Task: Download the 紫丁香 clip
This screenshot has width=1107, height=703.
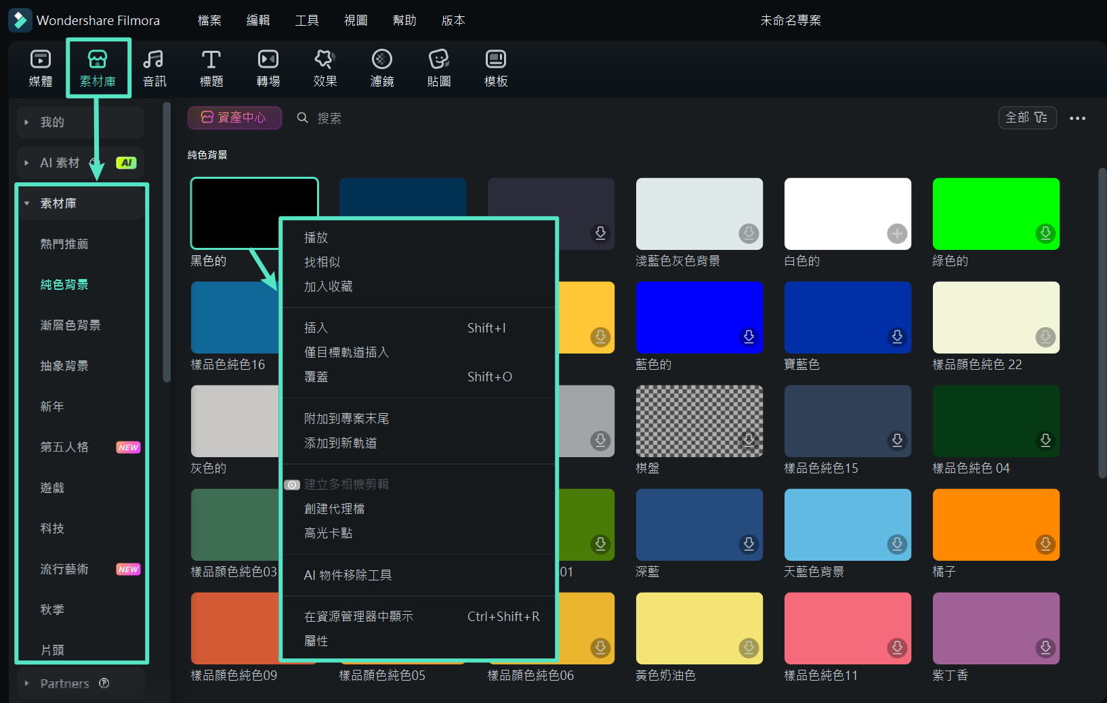Action: pos(1045,648)
